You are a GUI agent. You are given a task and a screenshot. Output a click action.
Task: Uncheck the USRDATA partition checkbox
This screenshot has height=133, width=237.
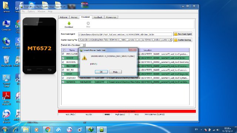[x=63, y=82]
